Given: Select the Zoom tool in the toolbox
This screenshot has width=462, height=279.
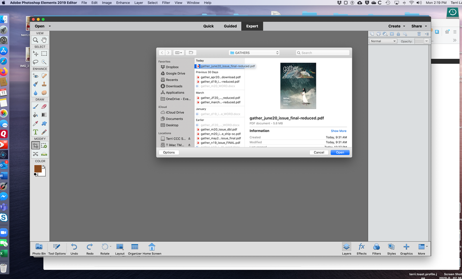Looking at the screenshot, I should (x=35, y=40).
